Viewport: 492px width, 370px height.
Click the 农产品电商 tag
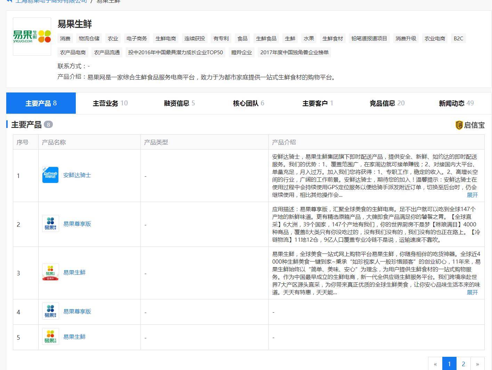click(x=73, y=52)
